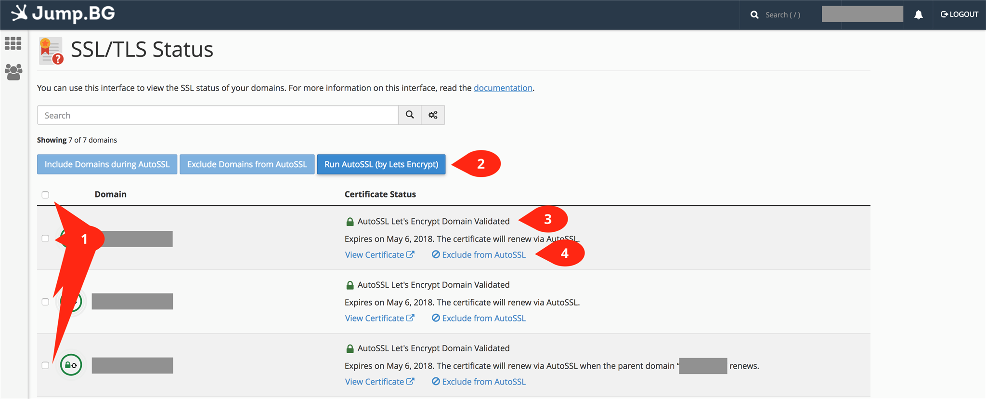Click the magnifier search button beside domain search
This screenshot has width=986, height=399.
(410, 115)
